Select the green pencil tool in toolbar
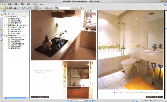The width and height of the screenshot is (167, 102). coord(51,8)
